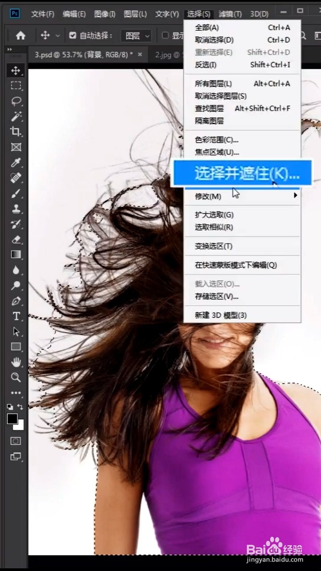Expand the Move tool preset picker arrow
This screenshot has height=571, width=321.
[x=58, y=36]
